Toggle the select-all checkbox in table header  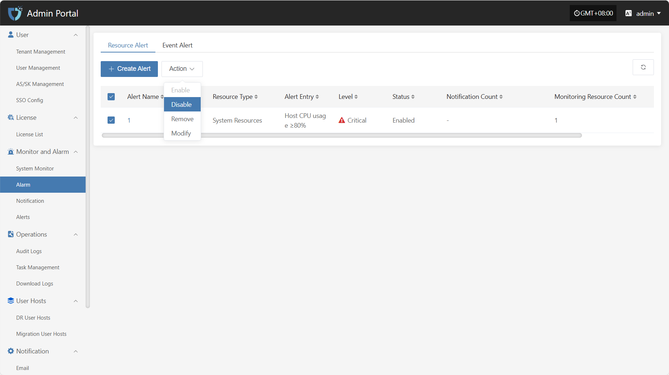111,97
